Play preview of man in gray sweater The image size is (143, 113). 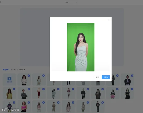(29, 89)
